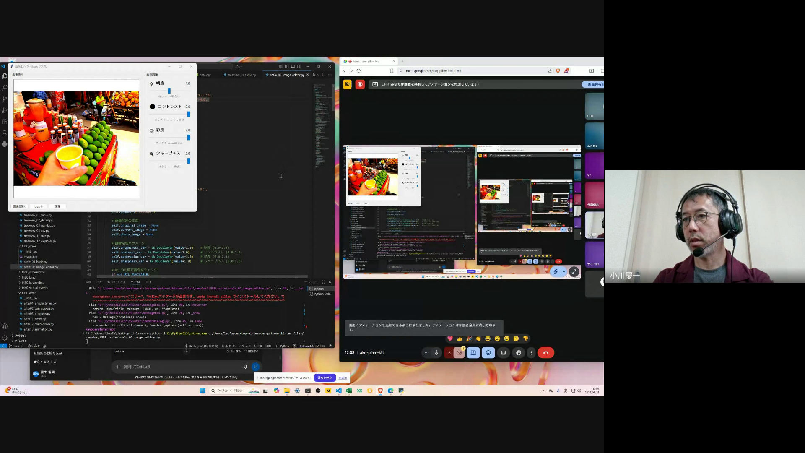Viewport: 805px width, 453px height.
Task: Expand the t410_subwindow folder
Action: [33, 272]
